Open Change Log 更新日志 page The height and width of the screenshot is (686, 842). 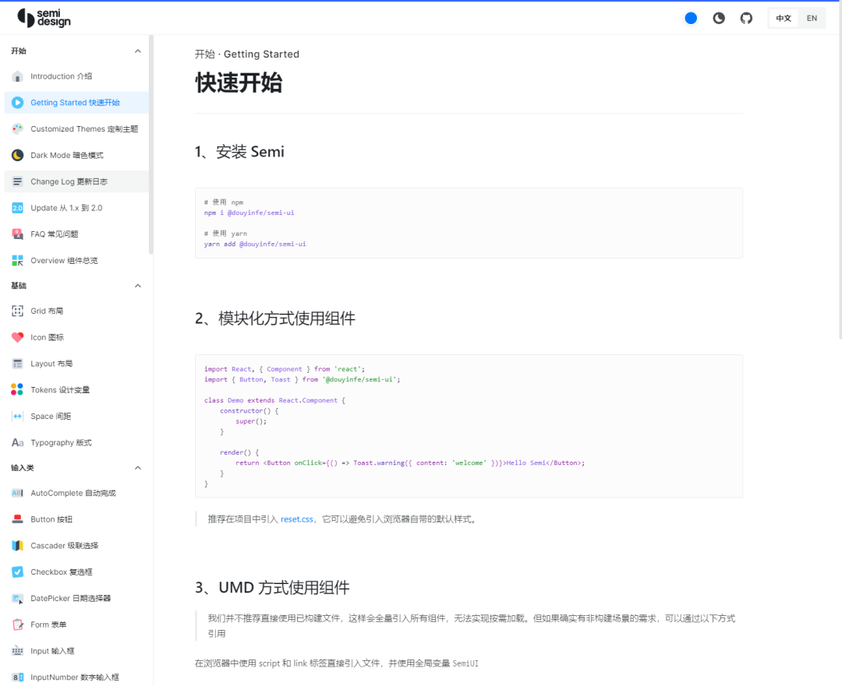click(76, 181)
